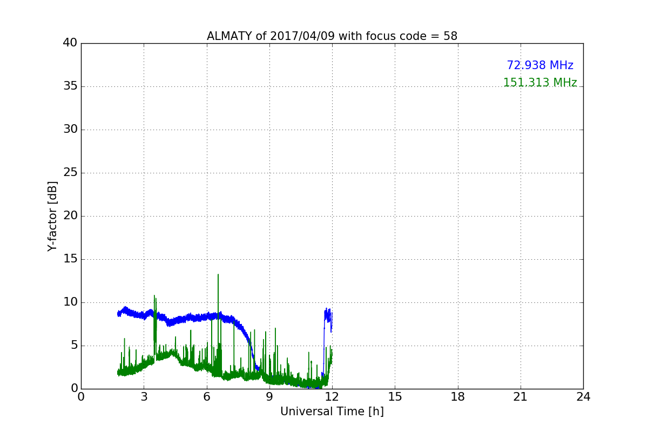Click y-axis tick label 5
Screen dimensions: 648x432
pos(73,346)
